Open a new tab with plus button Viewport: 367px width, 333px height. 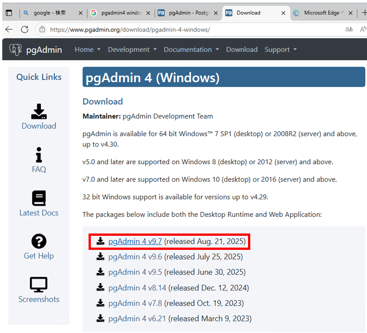364,13
